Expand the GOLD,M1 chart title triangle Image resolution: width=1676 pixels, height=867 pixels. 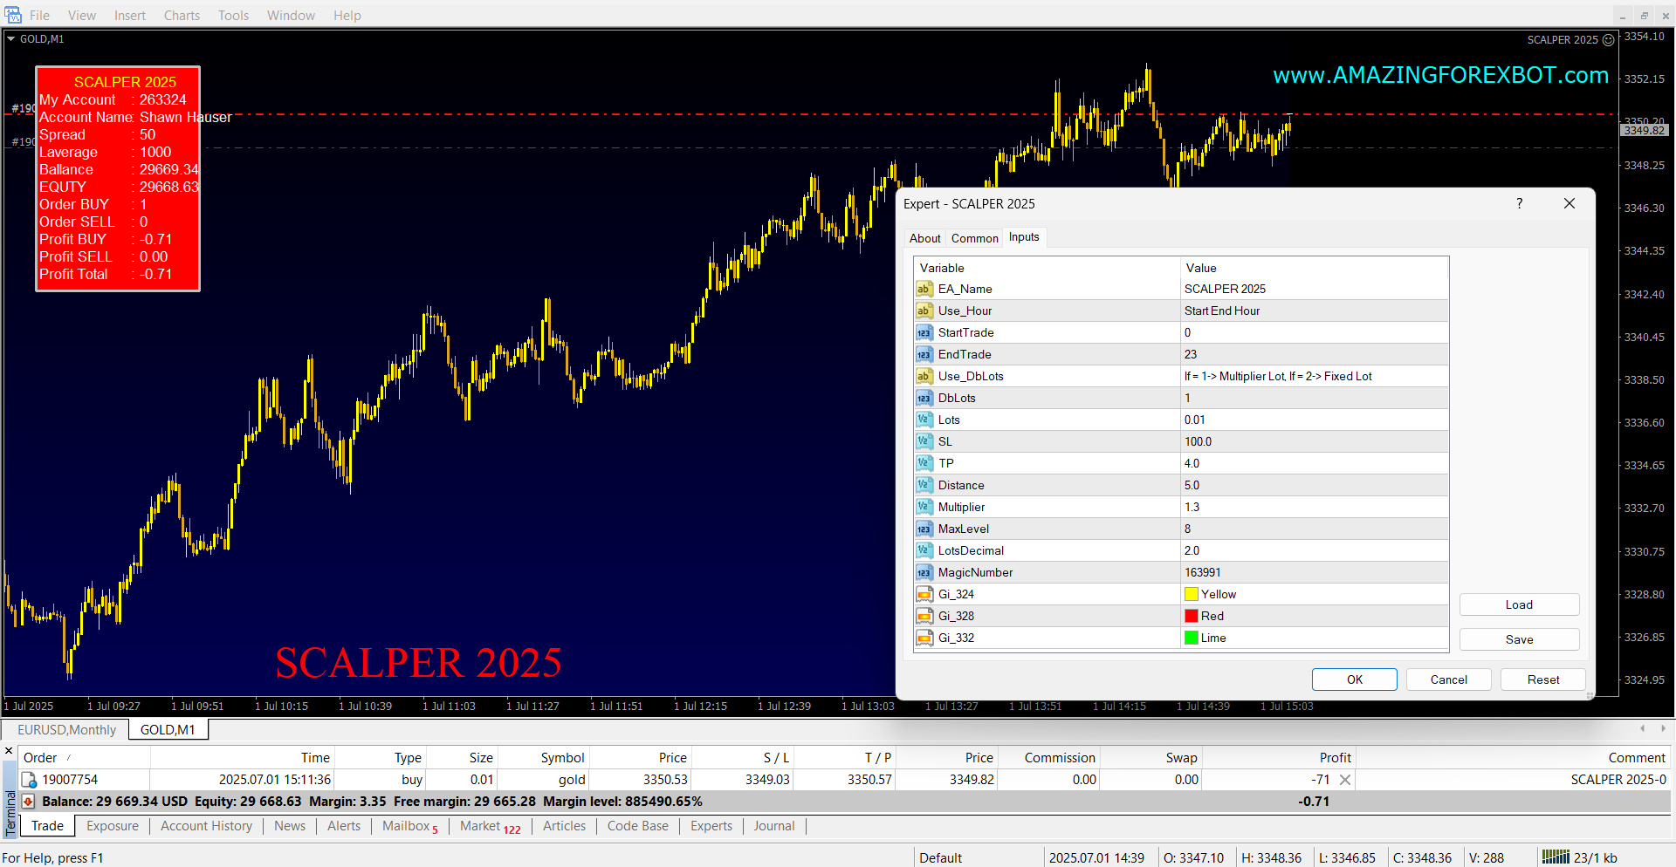tap(11, 38)
